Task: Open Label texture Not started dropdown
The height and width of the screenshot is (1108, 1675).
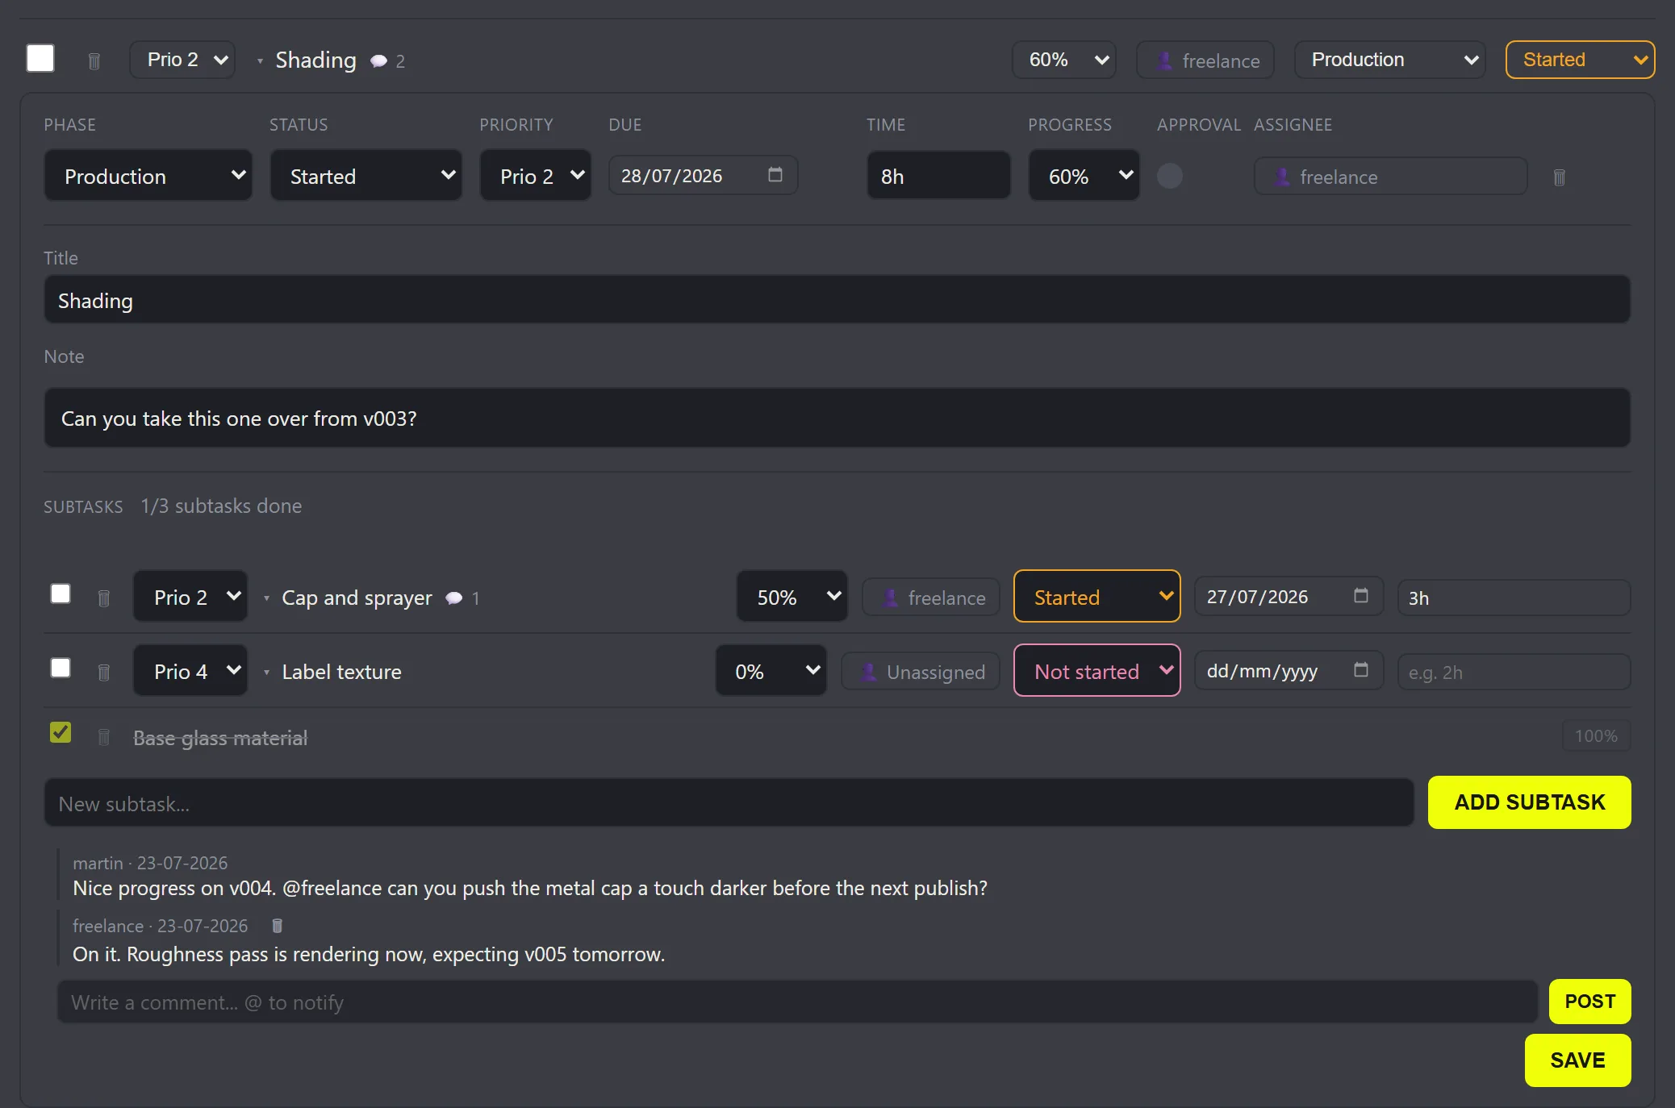Action: pos(1097,671)
